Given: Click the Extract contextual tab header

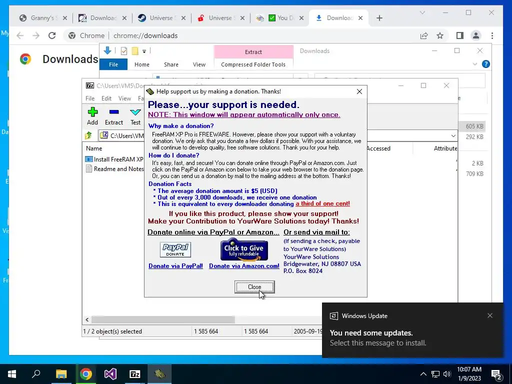Looking at the screenshot, I should click(253, 52).
